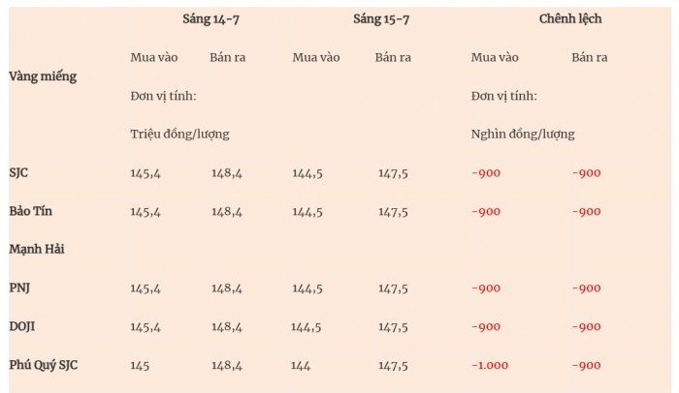This screenshot has width=679, height=393.
Task: Click Triệu đồng/lượng unit text
Action: pos(179,134)
